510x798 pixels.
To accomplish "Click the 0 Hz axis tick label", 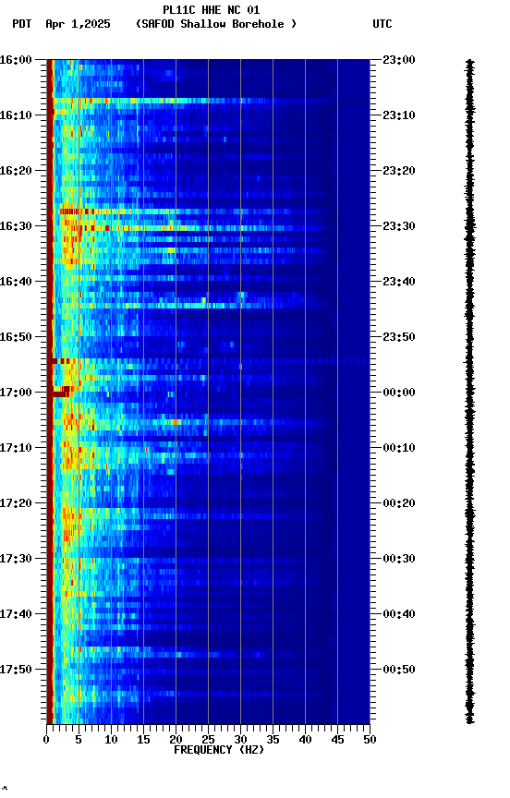I will pyautogui.click(x=46, y=740).
